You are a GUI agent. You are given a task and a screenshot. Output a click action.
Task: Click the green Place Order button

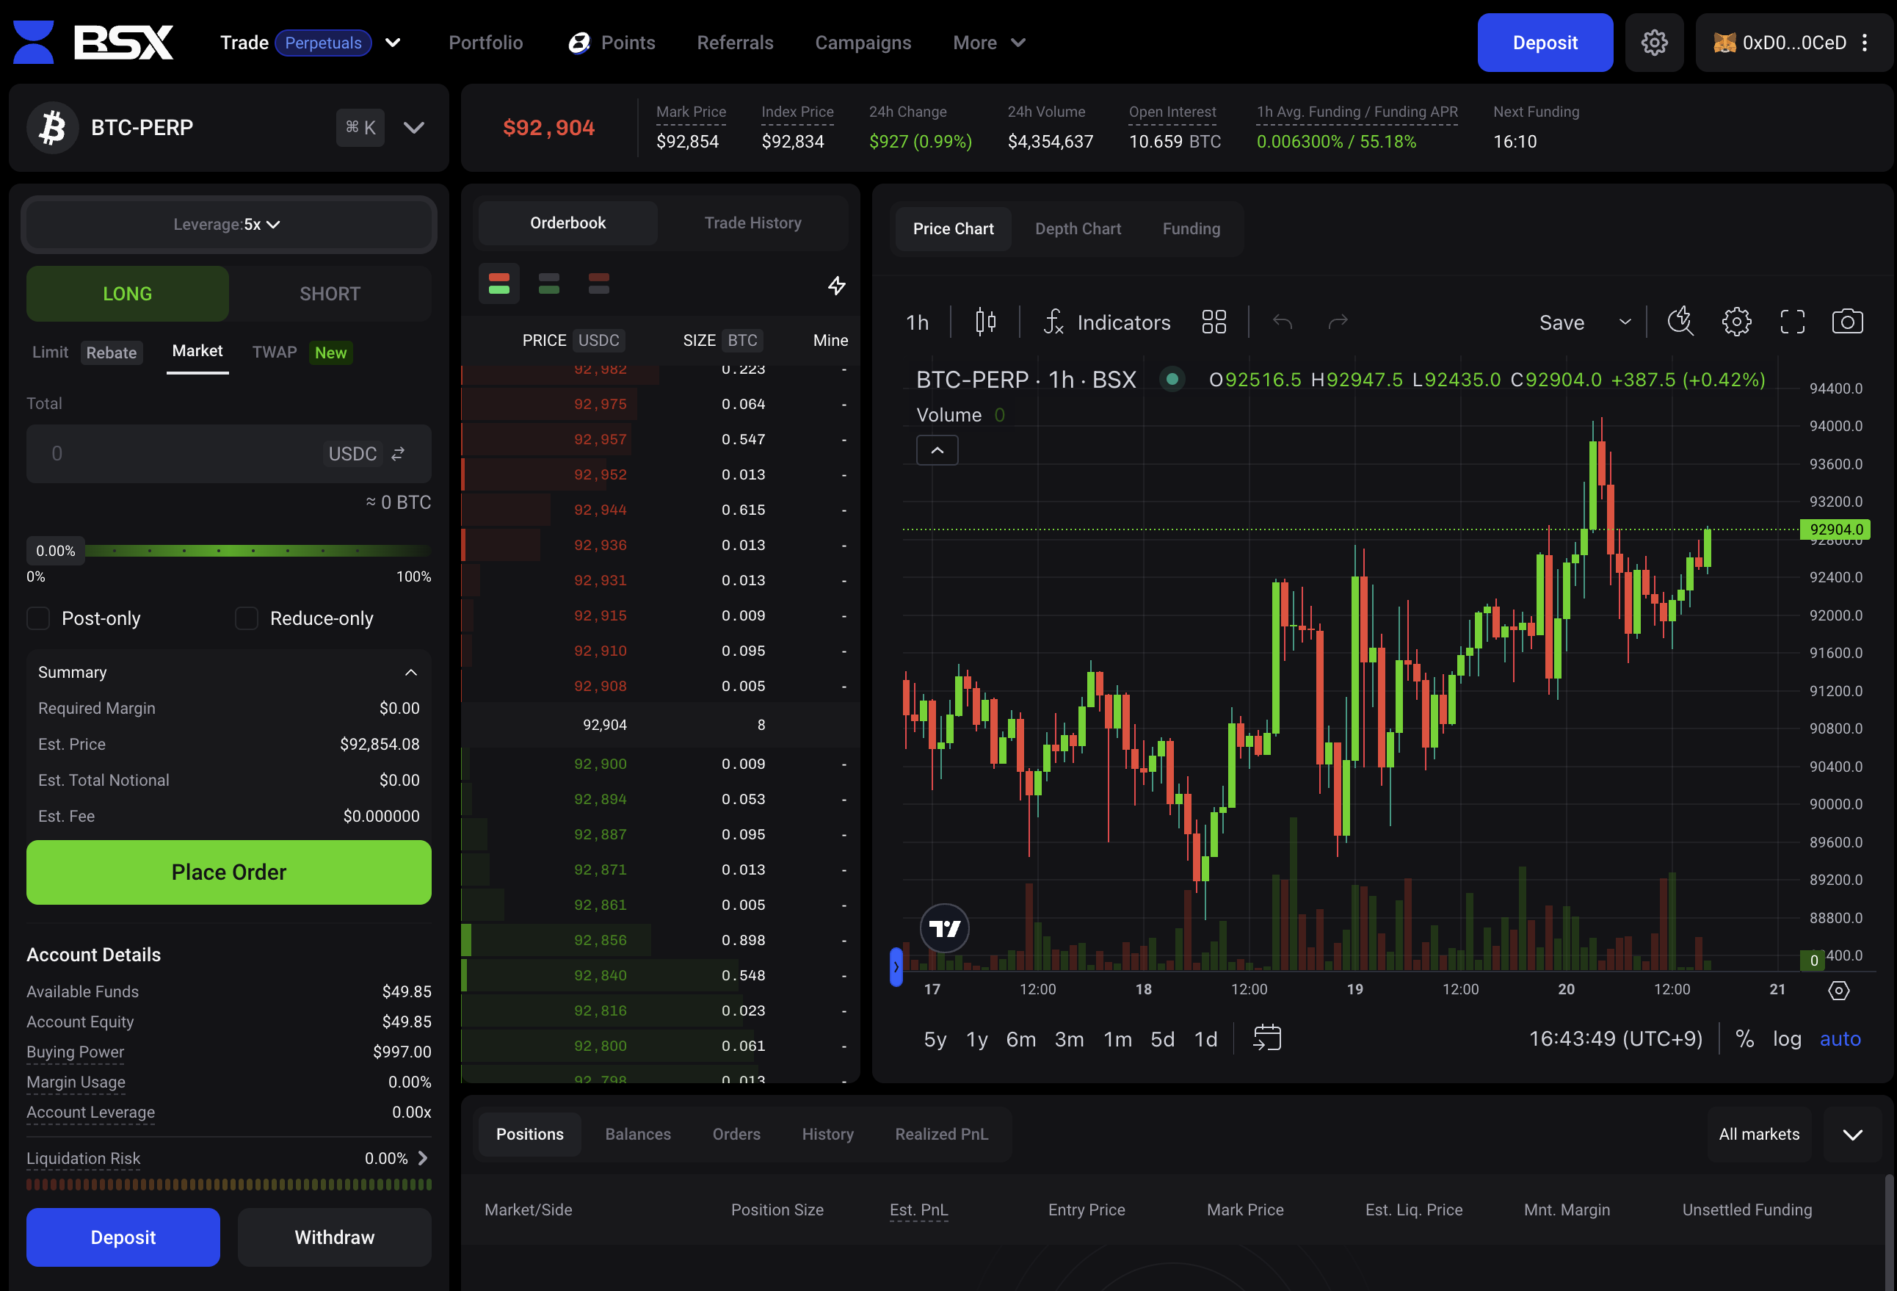click(x=228, y=872)
